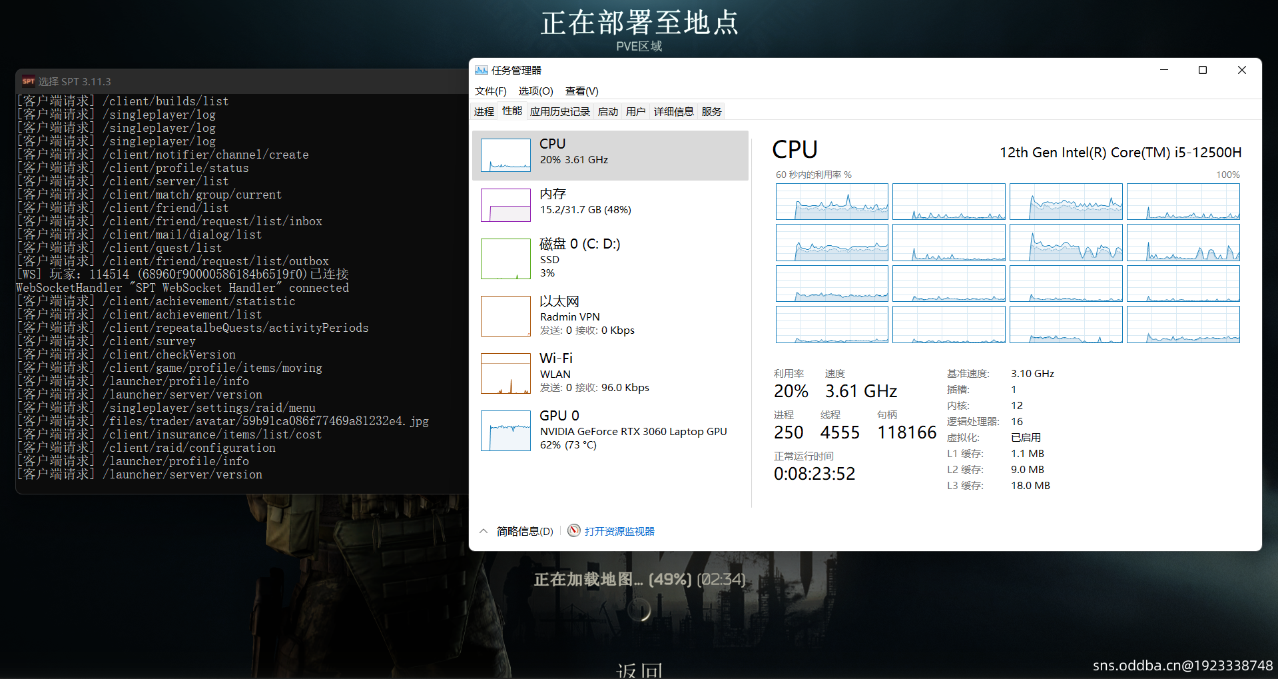The width and height of the screenshot is (1278, 679).
Task: Click the 返回 button in game
Action: 640,670
